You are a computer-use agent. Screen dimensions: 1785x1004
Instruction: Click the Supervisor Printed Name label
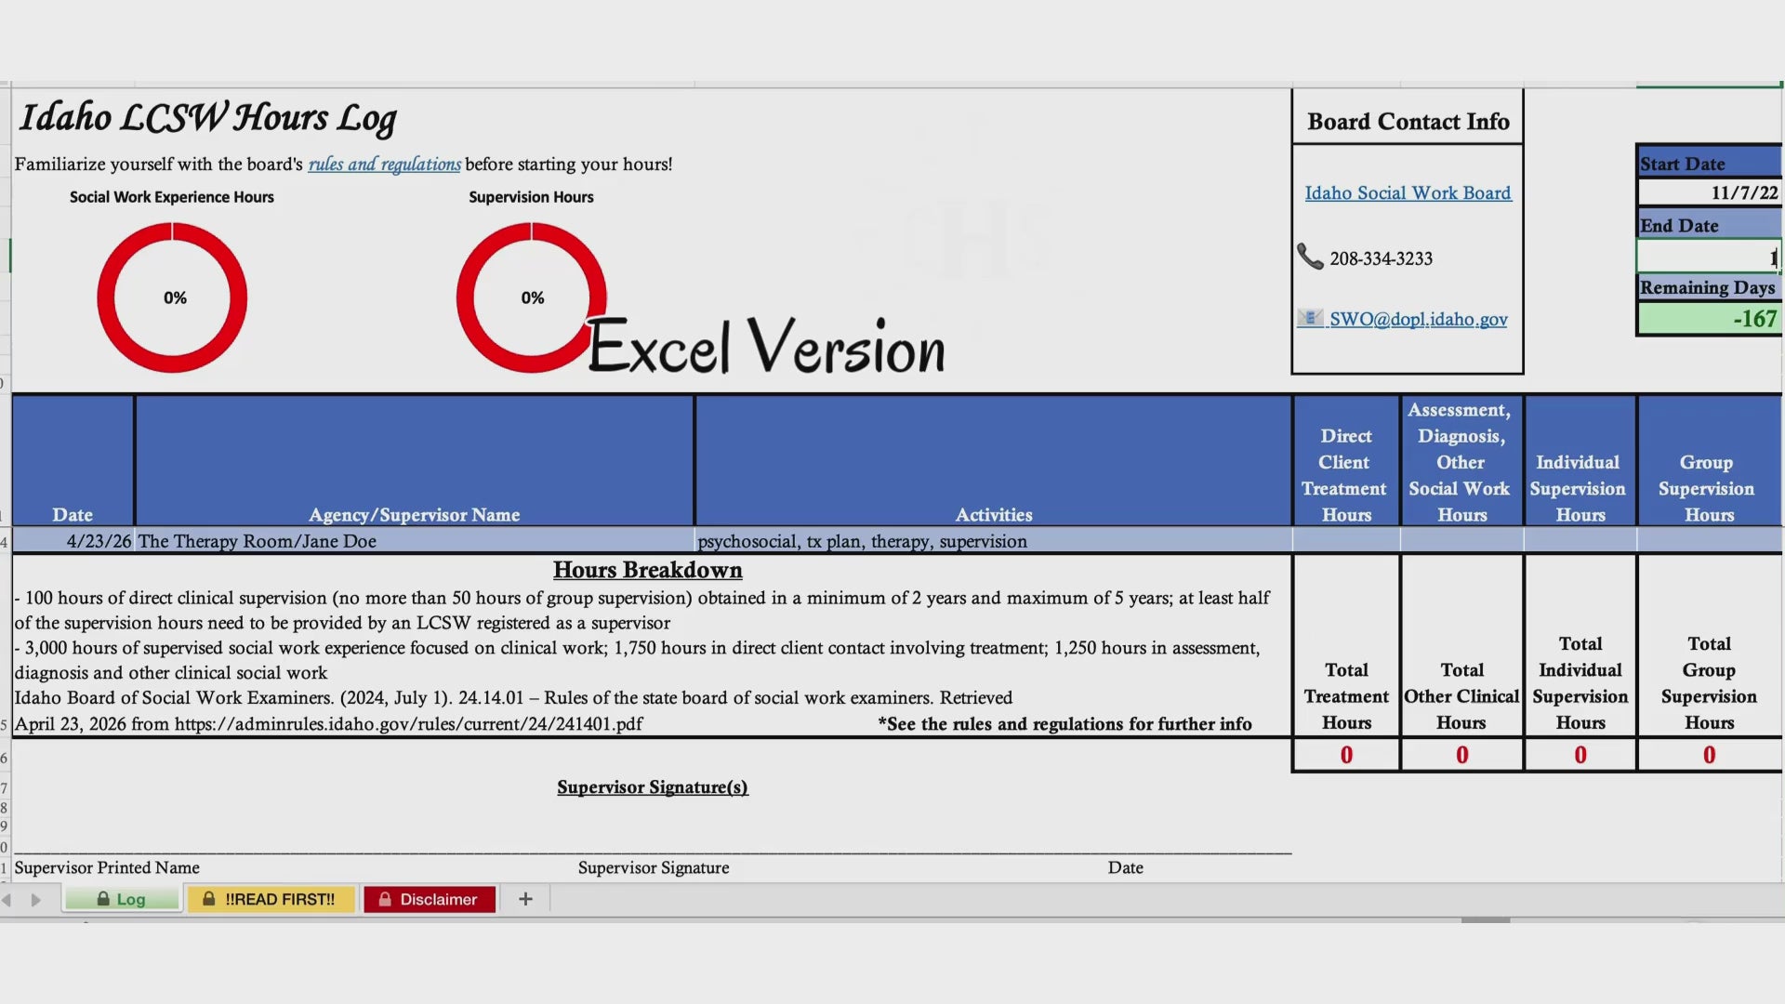[x=107, y=867]
